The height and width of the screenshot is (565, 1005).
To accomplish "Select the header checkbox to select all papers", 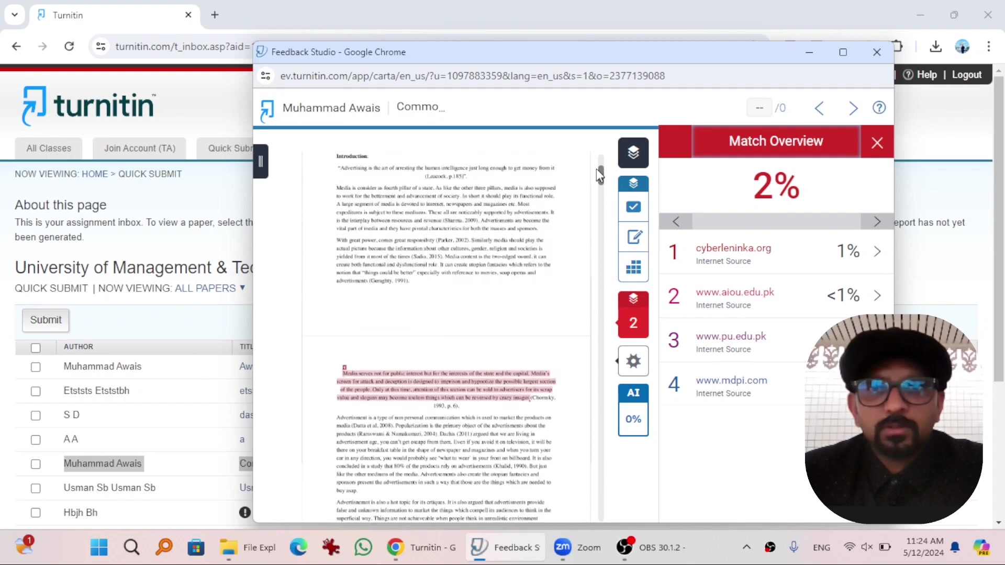I will [x=35, y=347].
